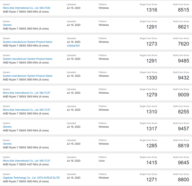Open System Product Name result scoring 1330 single-core
This screenshot has height=186, width=192.
click(27, 76)
